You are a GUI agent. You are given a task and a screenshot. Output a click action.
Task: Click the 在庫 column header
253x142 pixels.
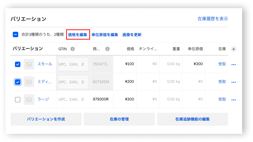(222, 49)
